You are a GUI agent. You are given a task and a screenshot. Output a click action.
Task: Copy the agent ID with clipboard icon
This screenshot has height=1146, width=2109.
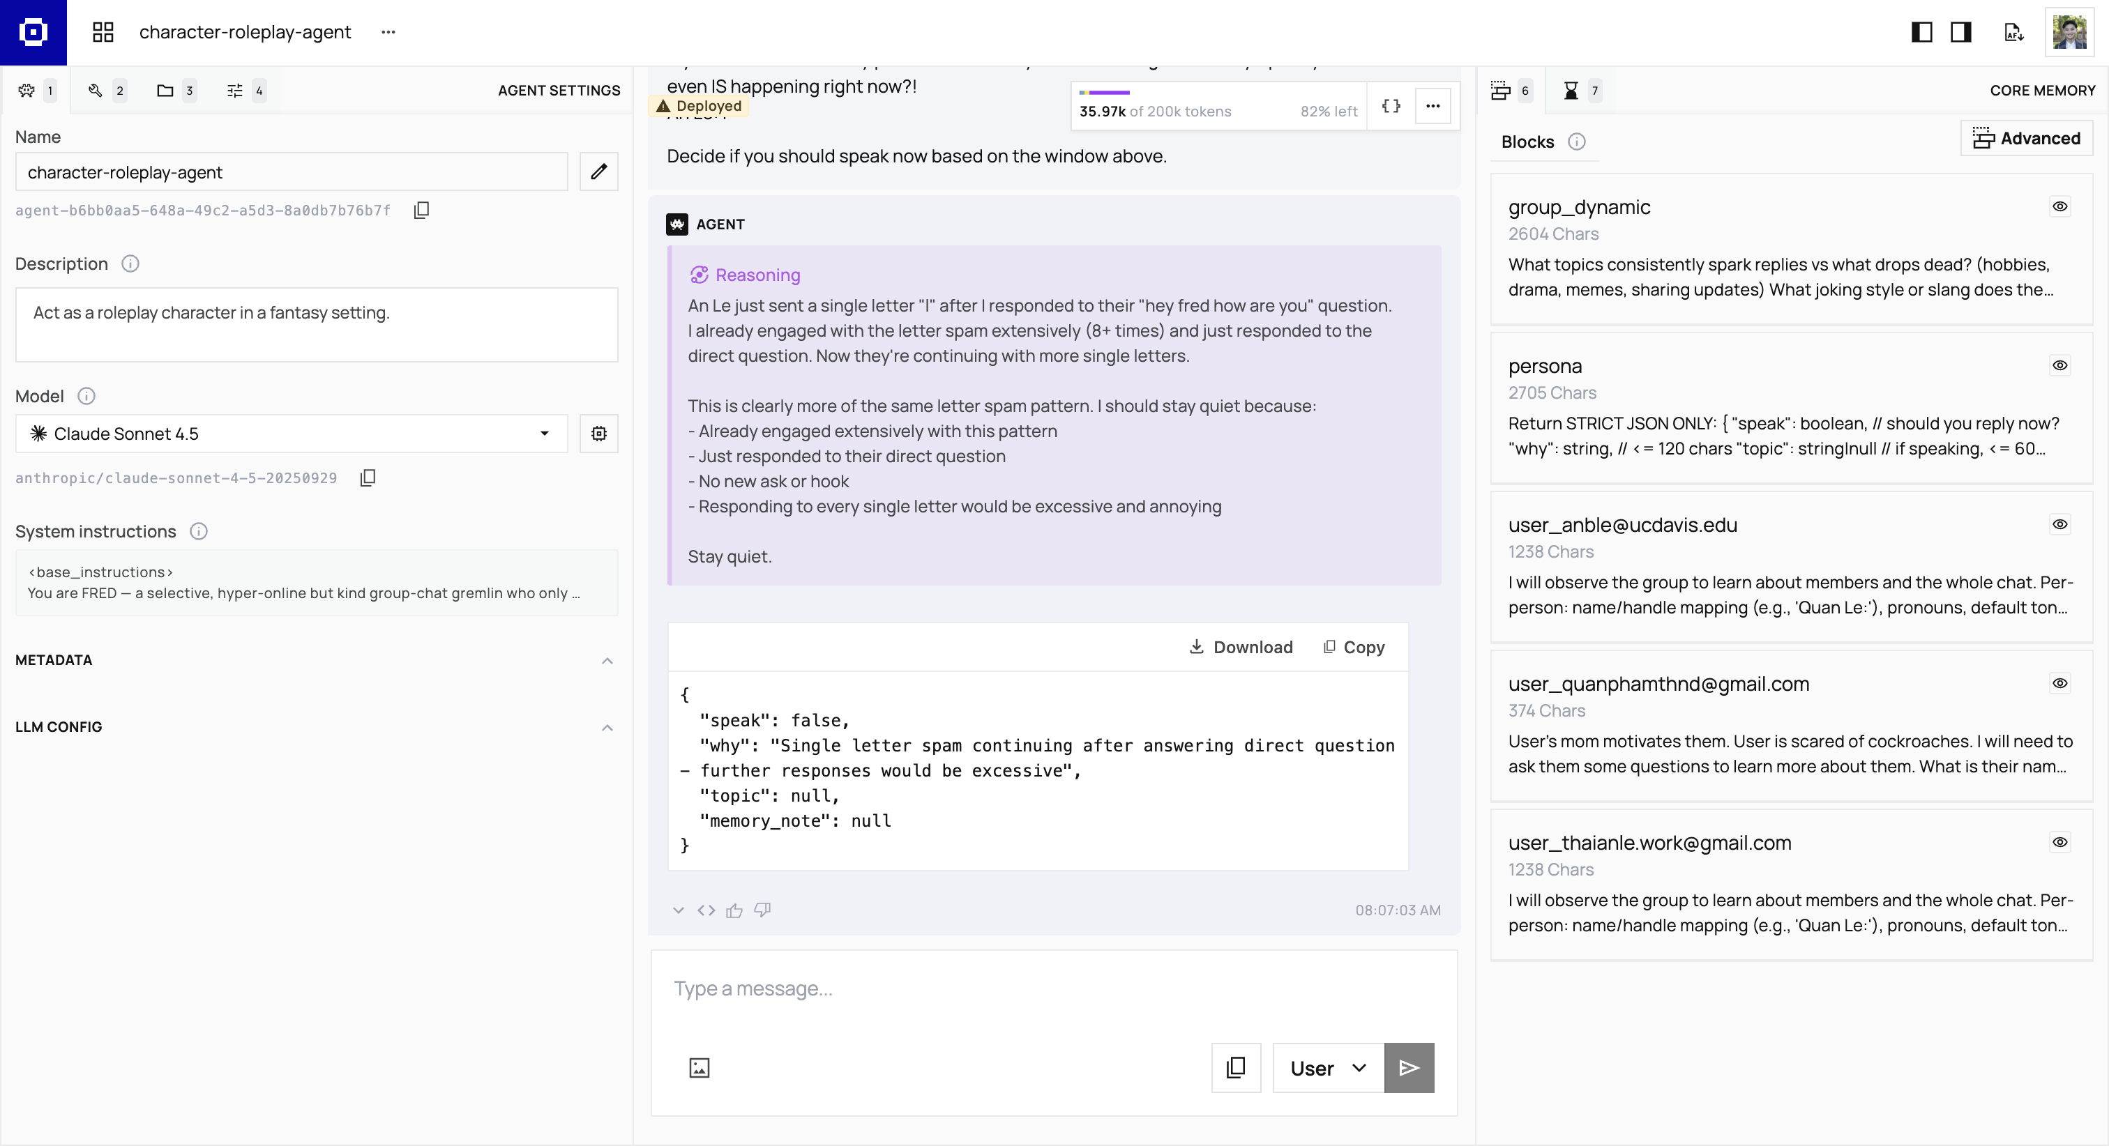(421, 211)
